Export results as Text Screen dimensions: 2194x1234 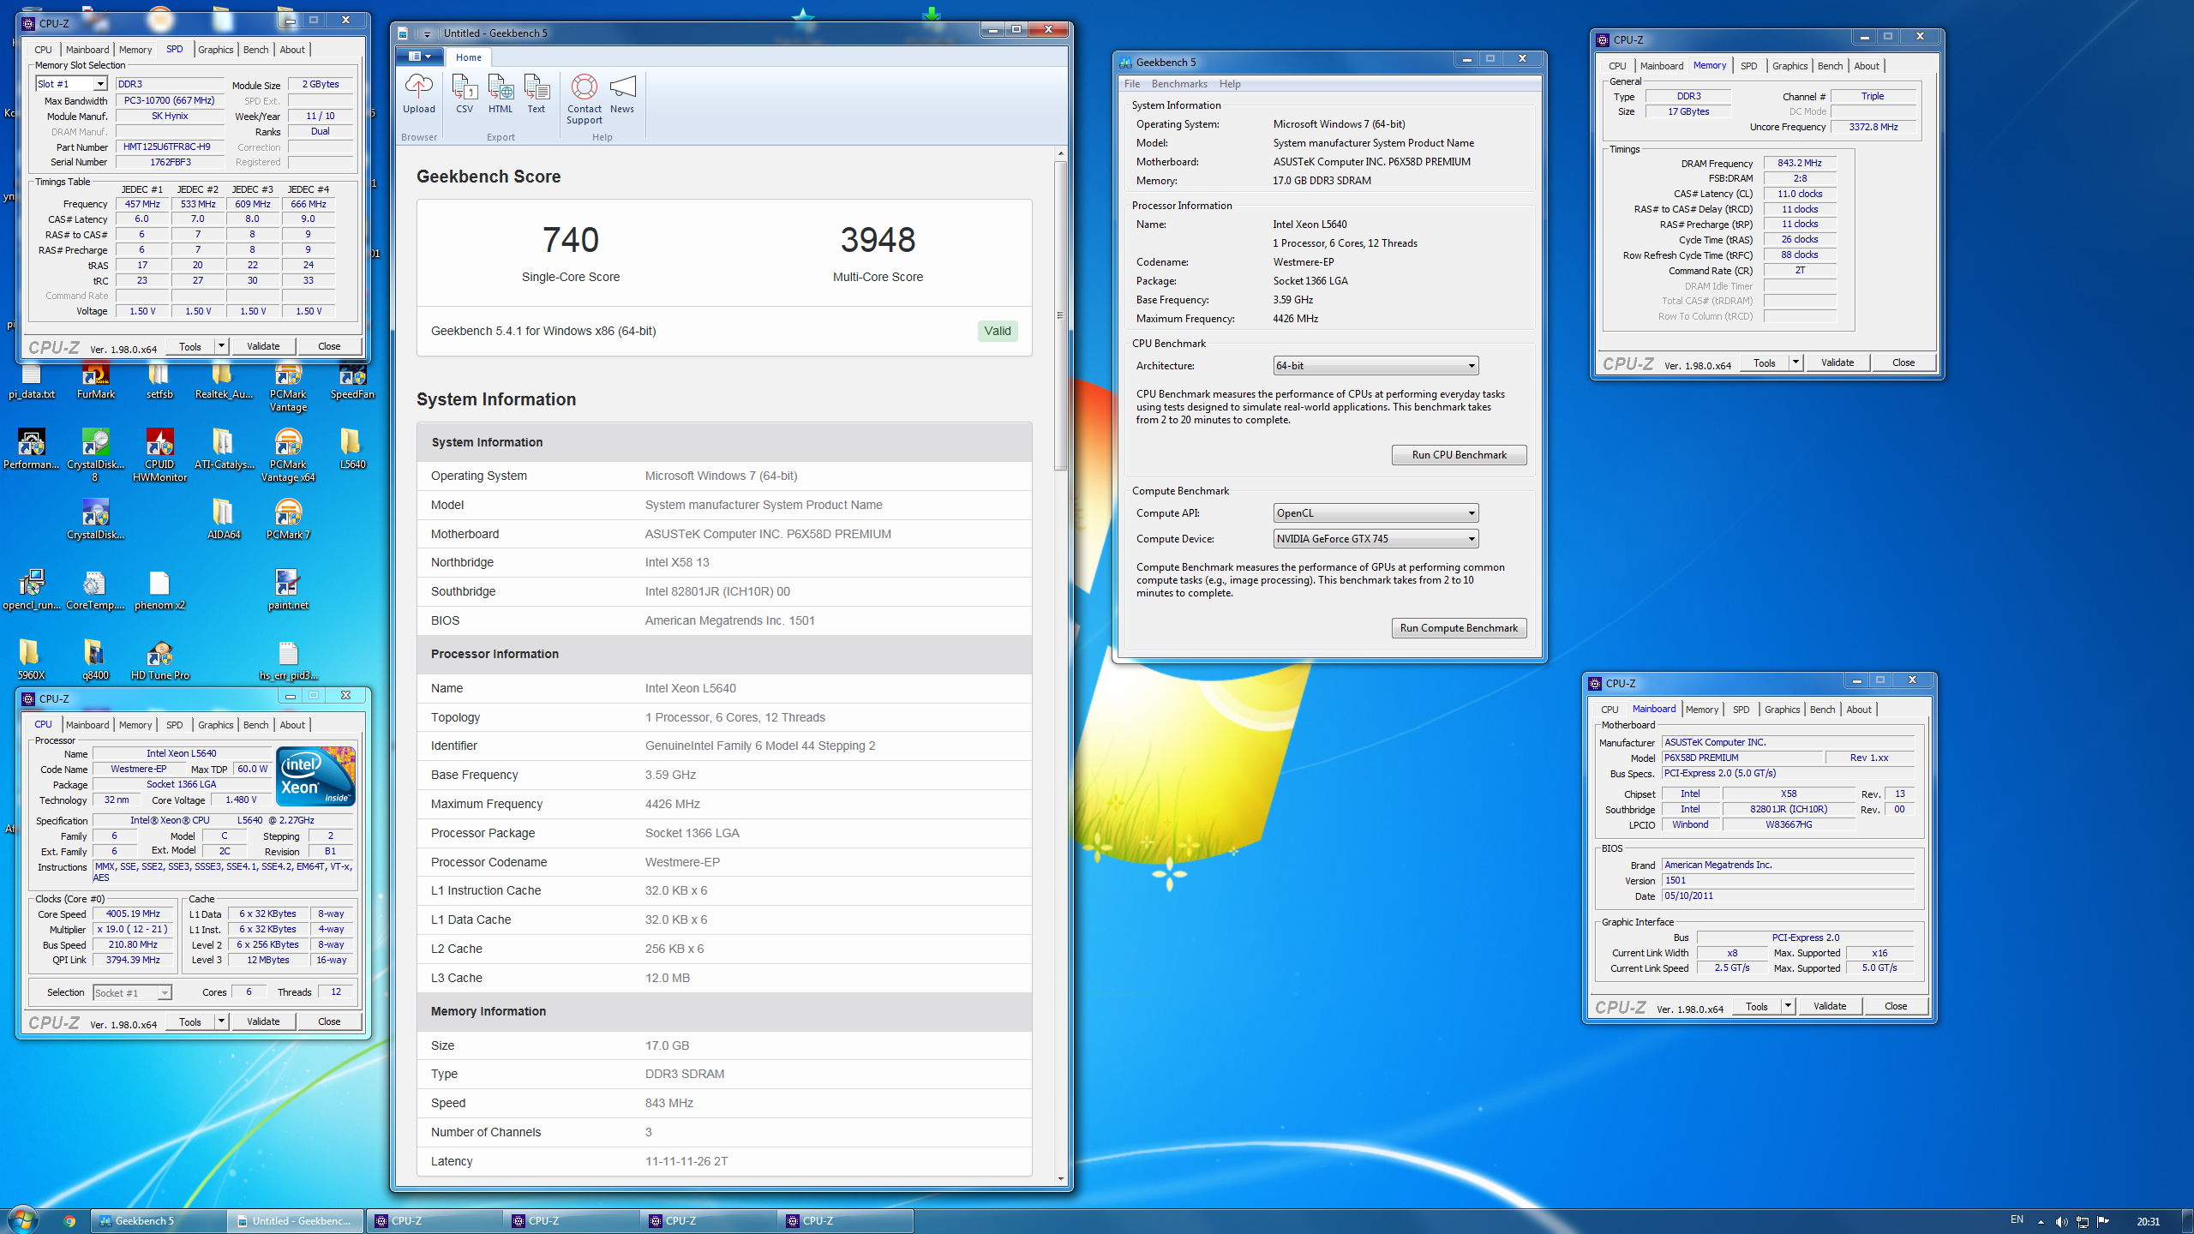(537, 93)
